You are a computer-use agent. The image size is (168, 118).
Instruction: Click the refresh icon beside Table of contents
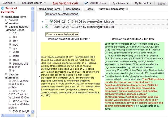tap(3, 8)
